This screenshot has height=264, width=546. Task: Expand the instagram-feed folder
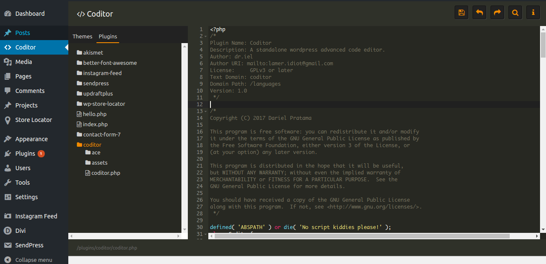click(99, 73)
